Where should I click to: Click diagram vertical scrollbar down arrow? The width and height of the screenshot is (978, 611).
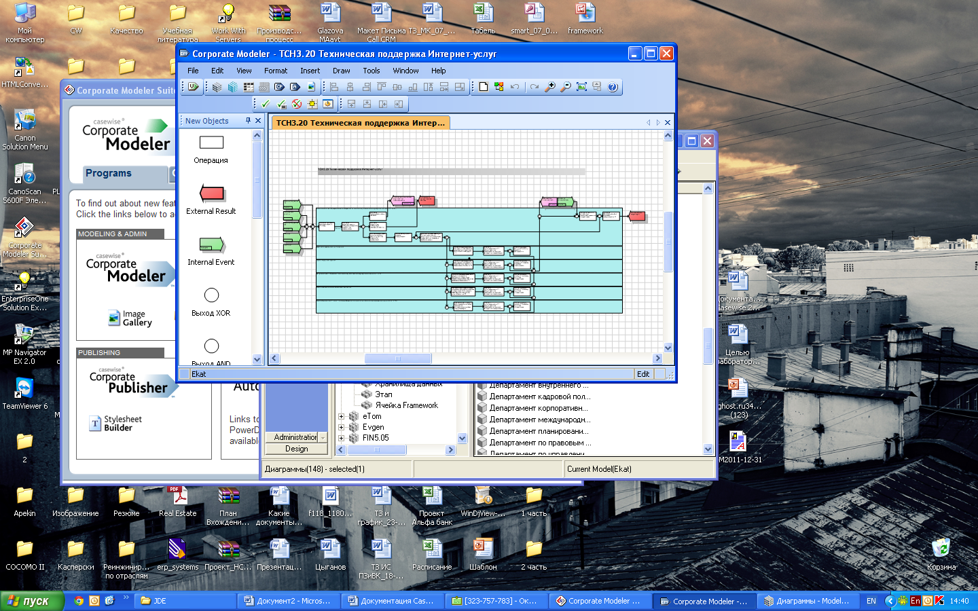point(668,348)
